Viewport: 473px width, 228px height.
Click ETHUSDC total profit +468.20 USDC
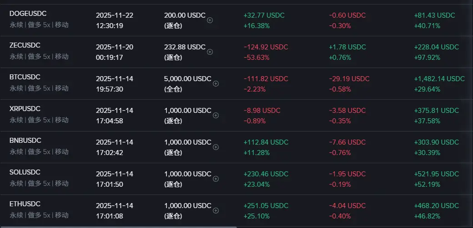click(x=436, y=205)
